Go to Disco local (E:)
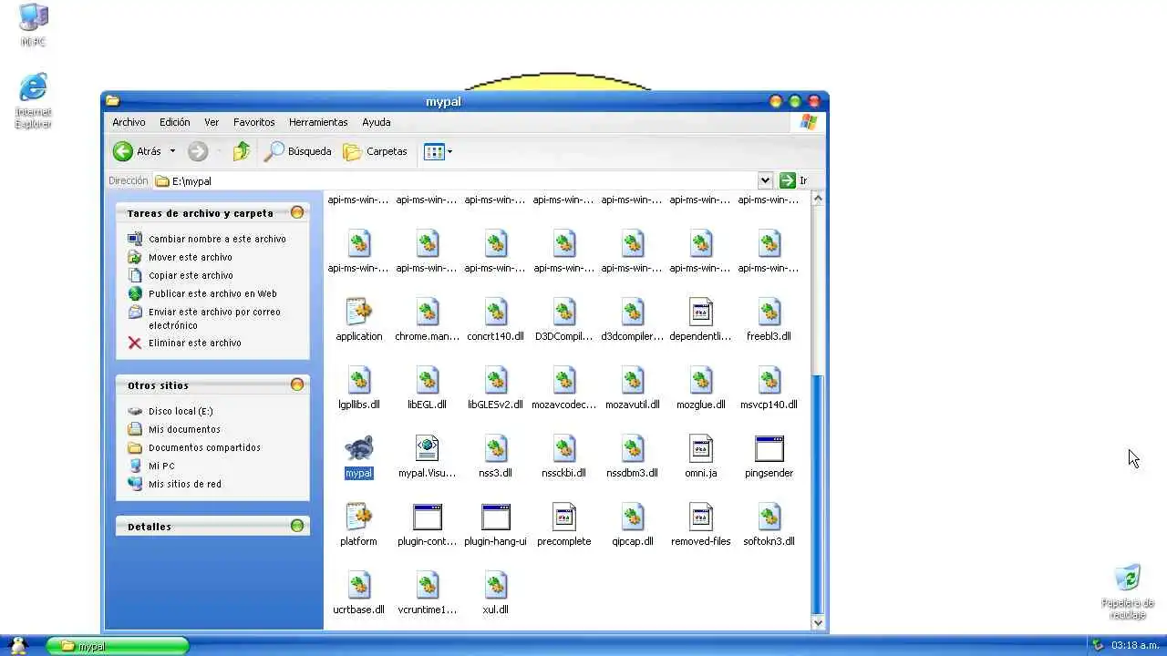 tap(181, 411)
